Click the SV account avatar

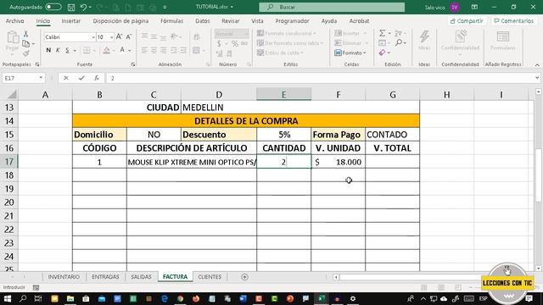[455, 7]
